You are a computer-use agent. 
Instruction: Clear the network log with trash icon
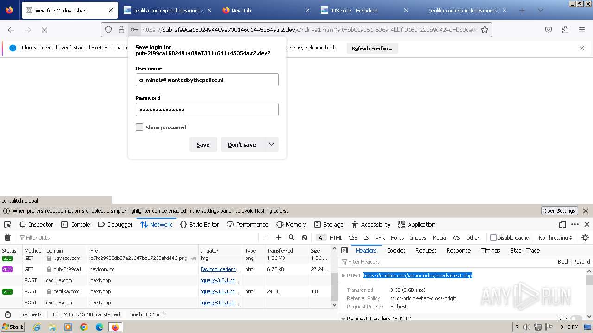pos(7,238)
